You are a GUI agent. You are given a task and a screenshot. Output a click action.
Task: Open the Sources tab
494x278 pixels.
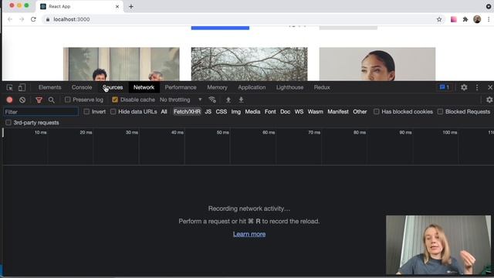coord(113,87)
